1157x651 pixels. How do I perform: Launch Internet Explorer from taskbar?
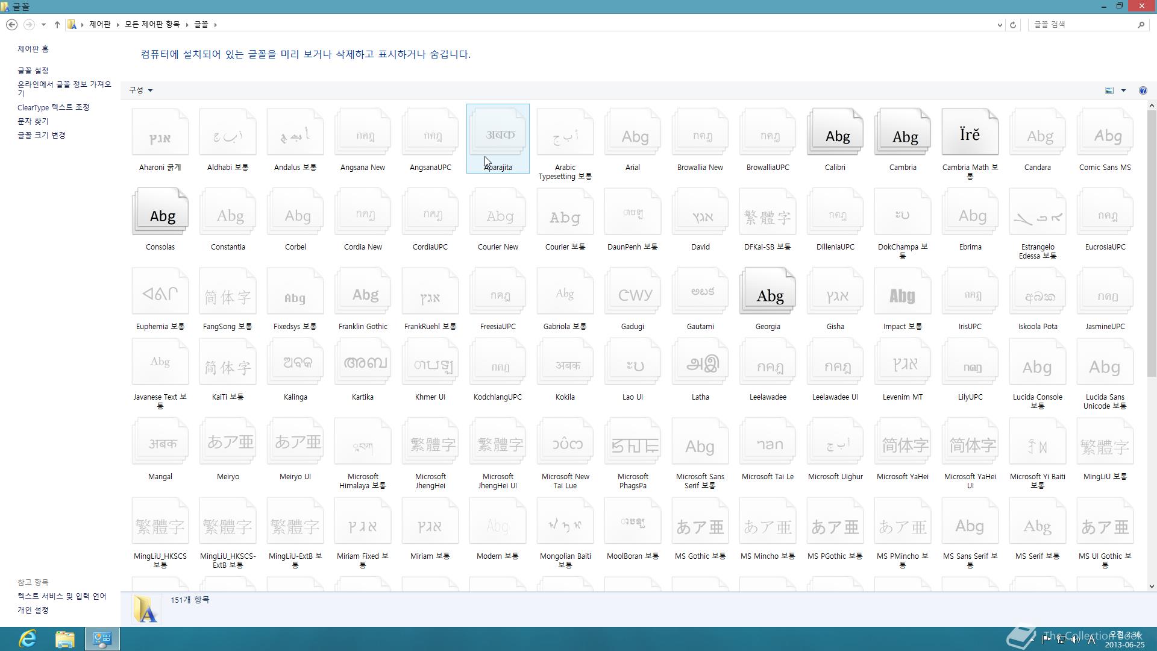pyautogui.click(x=28, y=639)
